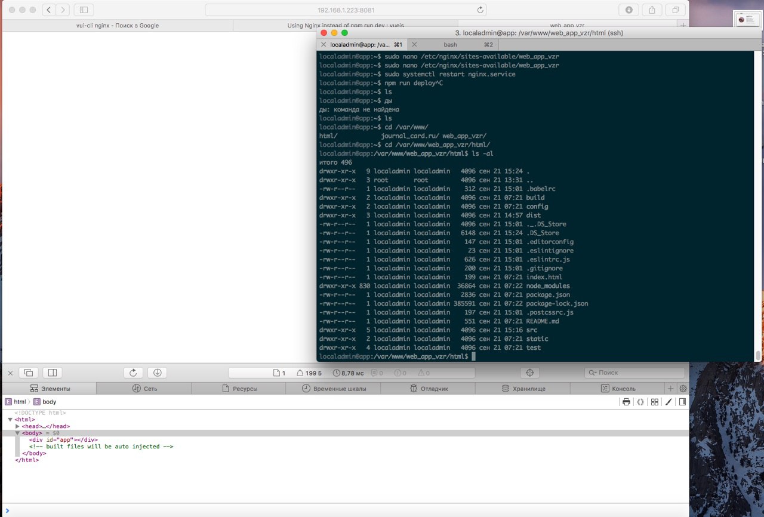Collapse the html node in DOM tree
This screenshot has height=517, width=764.
pyautogui.click(x=10, y=420)
